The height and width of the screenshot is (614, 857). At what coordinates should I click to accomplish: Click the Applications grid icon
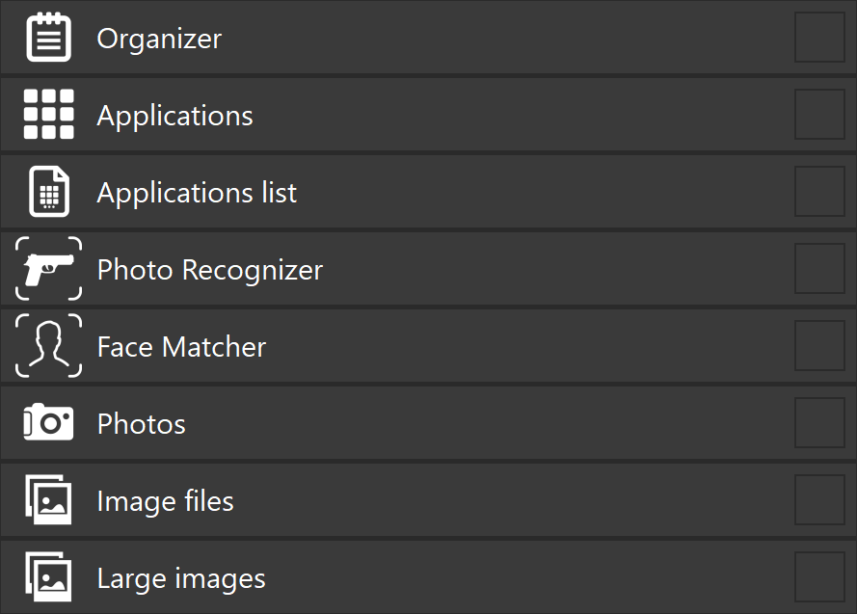coord(48,116)
